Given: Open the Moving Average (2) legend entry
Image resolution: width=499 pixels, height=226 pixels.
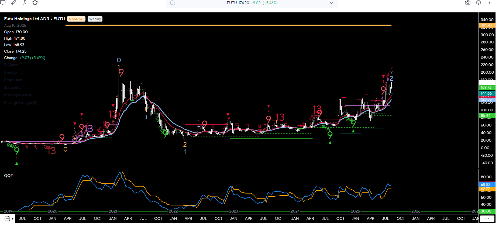Looking at the screenshot, I should click(x=21, y=102).
